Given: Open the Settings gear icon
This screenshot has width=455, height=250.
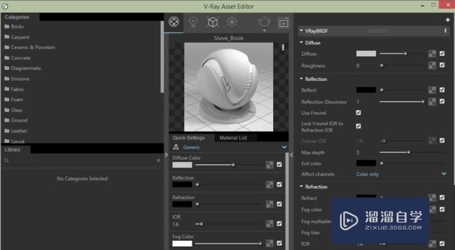Looking at the screenshot, I should click(232, 22).
